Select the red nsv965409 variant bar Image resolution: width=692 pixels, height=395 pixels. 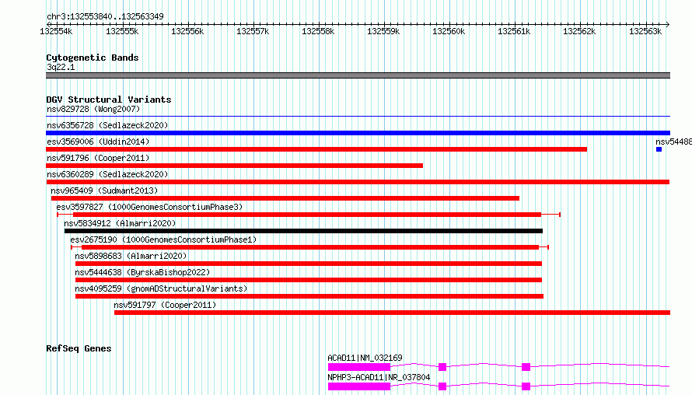point(285,198)
